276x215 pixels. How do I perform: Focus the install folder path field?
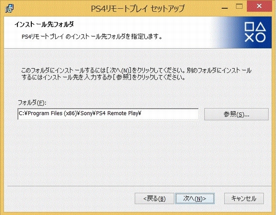pos(108,113)
